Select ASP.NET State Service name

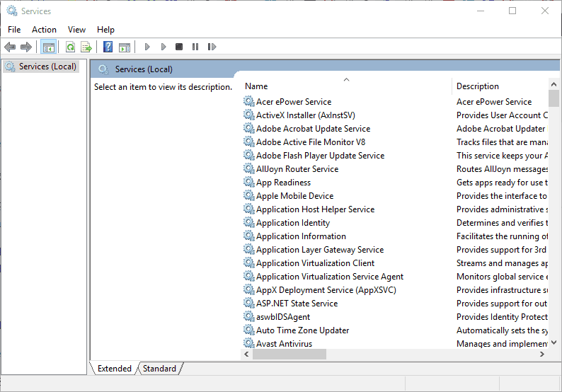click(297, 304)
